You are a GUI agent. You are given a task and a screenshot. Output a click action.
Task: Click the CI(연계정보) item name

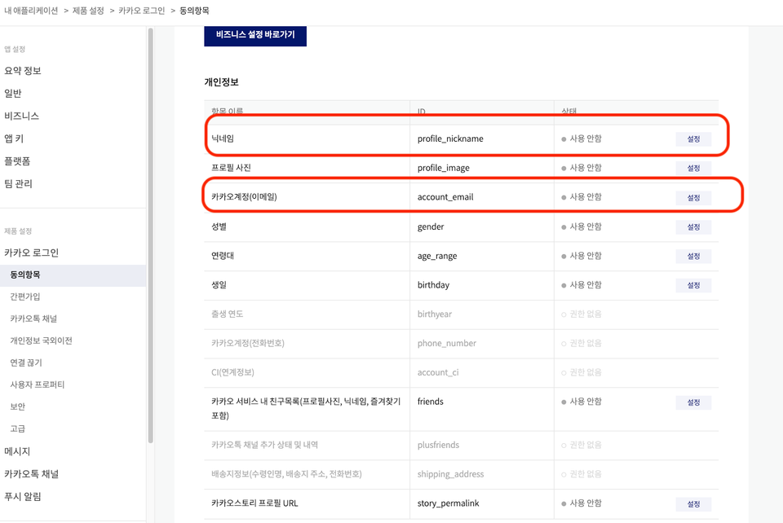coord(232,372)
